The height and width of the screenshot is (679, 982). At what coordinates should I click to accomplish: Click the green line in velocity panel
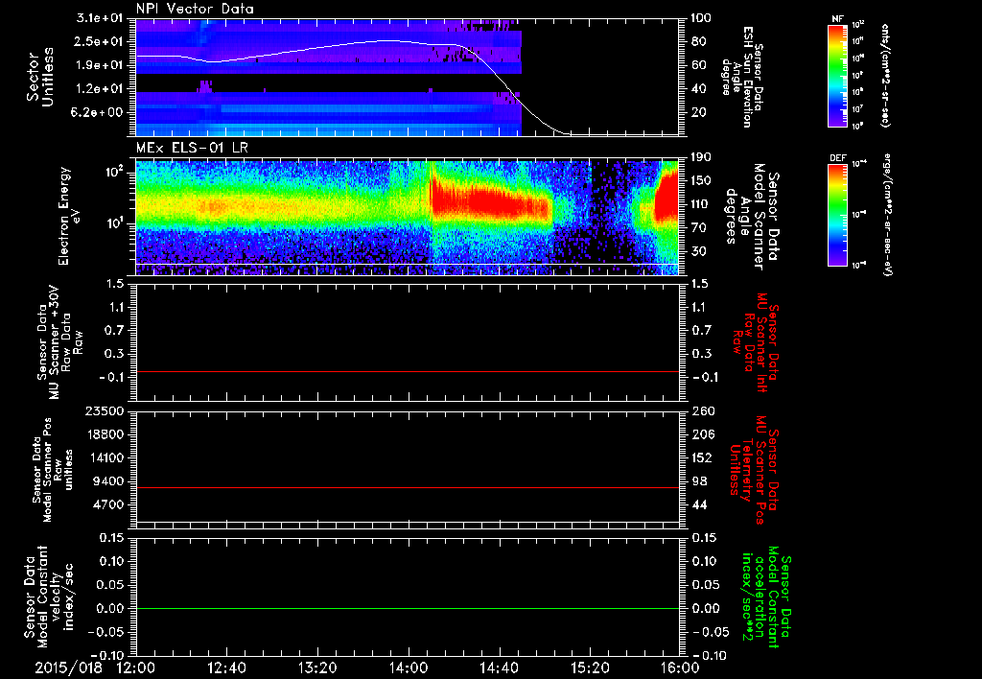(x=407, y=608)
